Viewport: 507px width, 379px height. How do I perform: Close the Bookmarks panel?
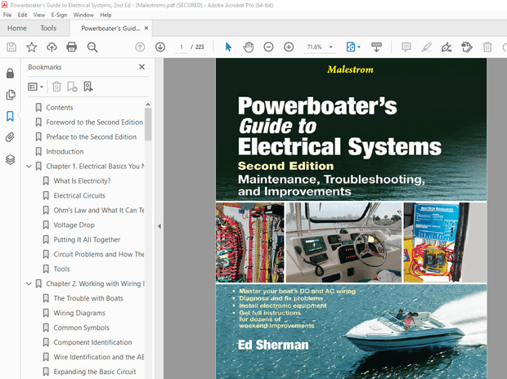point(141,67)
